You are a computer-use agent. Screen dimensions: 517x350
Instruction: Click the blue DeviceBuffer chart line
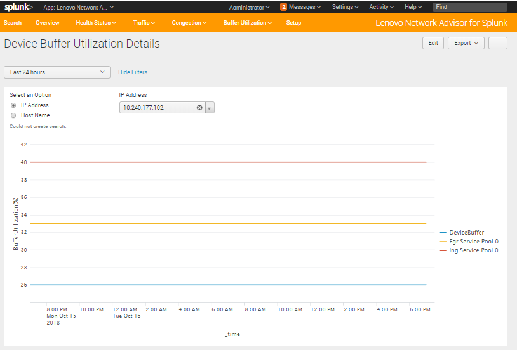(x=228, y=285)
